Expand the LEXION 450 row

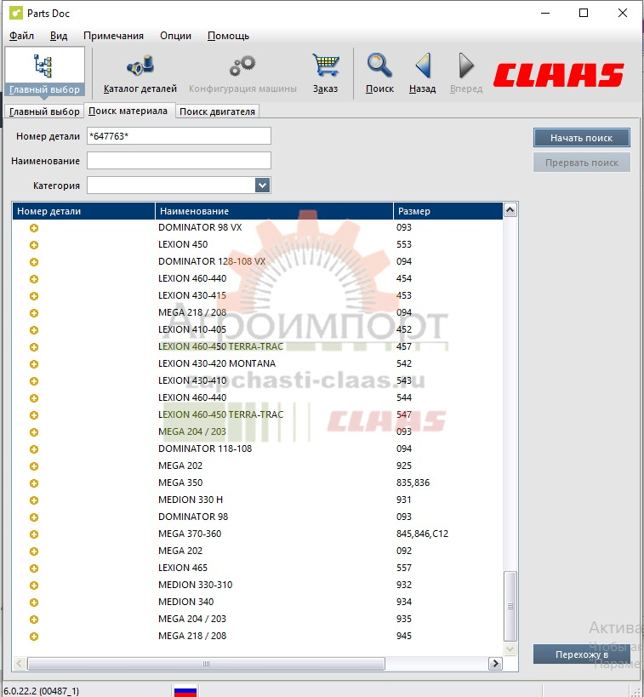click(34, 245)
